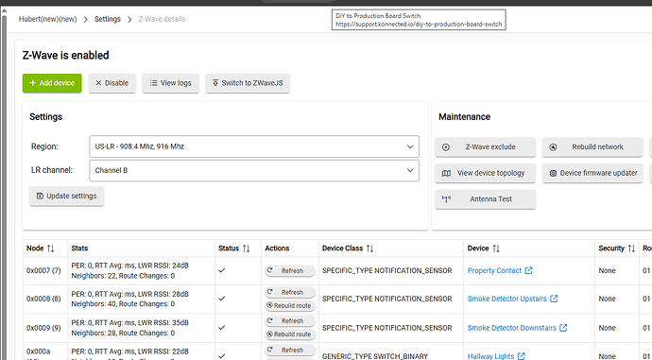Click the Maintenance heading
This screenshot has width=652, height=360.
click(465, 117)
